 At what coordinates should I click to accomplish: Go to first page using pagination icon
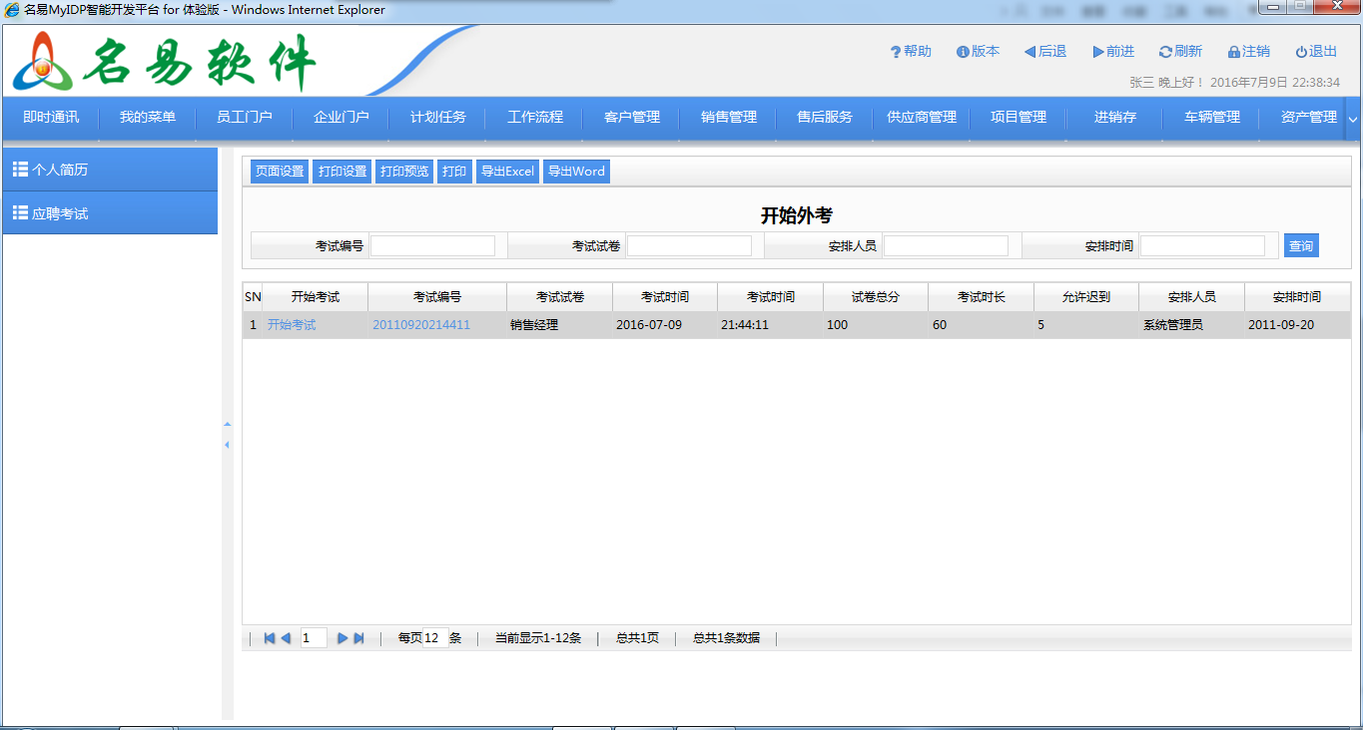pyautogui.click(x=270, y=638)
